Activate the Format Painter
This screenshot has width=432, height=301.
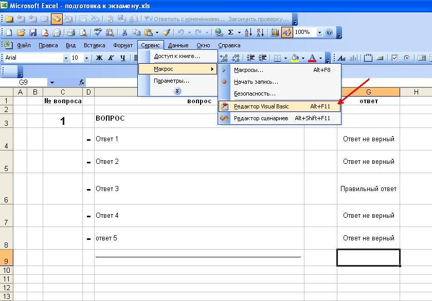click(x=166, y=32)
